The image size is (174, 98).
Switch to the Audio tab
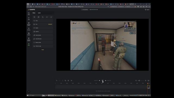(39, 13)
